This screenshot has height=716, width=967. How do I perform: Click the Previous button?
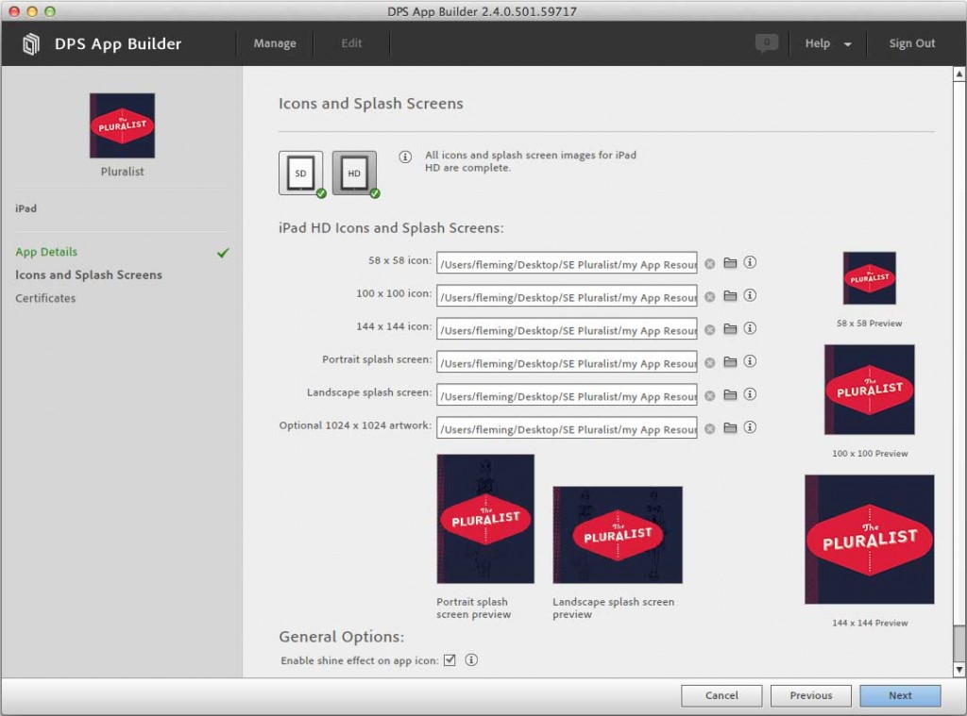[811, 695]
